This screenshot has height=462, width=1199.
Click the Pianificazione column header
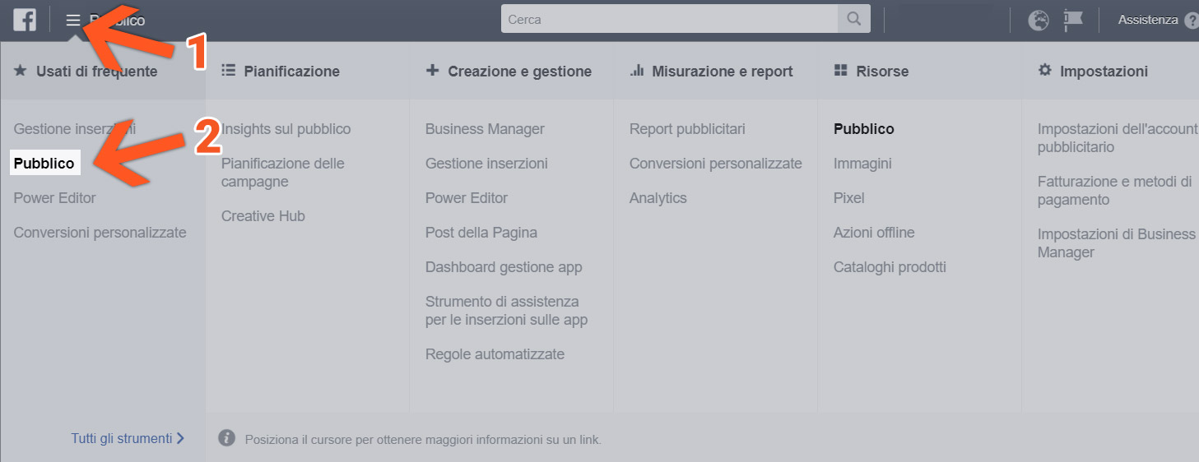coord(291,72)
